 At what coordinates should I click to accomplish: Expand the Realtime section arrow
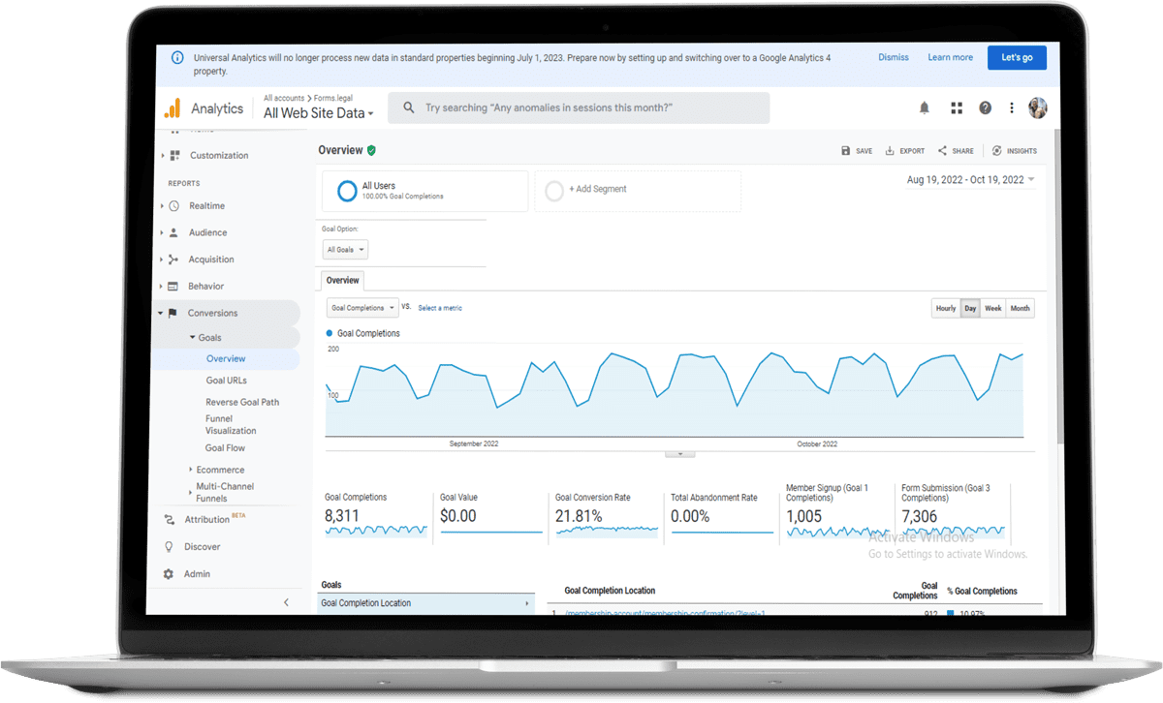(x=162, y=206)
